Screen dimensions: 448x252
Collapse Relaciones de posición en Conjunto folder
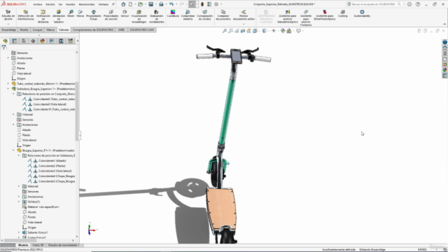[13, 94]
